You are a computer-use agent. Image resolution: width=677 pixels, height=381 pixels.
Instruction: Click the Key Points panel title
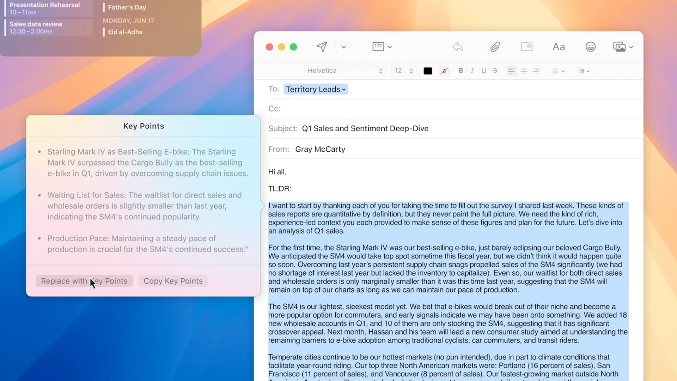[144, 126]
